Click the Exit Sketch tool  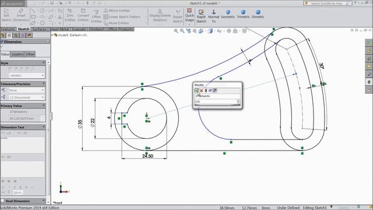(6, 16)
